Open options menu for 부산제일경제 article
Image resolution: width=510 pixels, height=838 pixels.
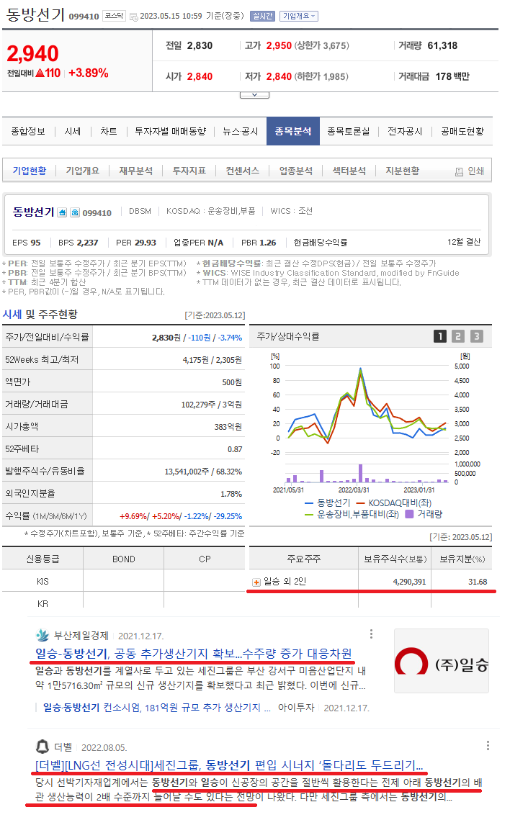pyautogui.click(x=371, y=634)
